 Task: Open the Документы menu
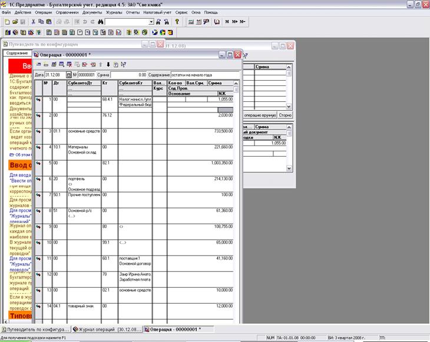[x=92, y=12]
